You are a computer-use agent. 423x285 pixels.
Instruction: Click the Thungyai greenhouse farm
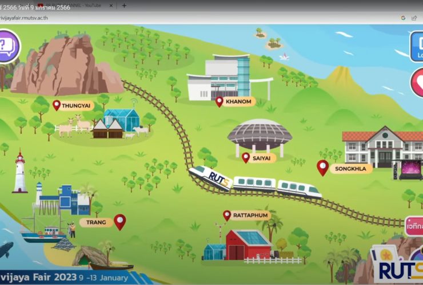[x=121, y=120]
